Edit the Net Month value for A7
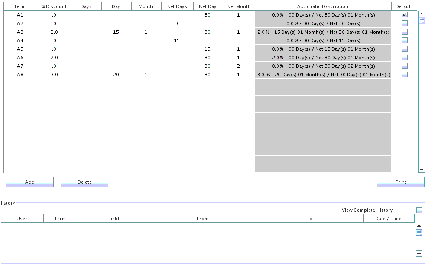The image size is (425, 268). coord(238,66)
